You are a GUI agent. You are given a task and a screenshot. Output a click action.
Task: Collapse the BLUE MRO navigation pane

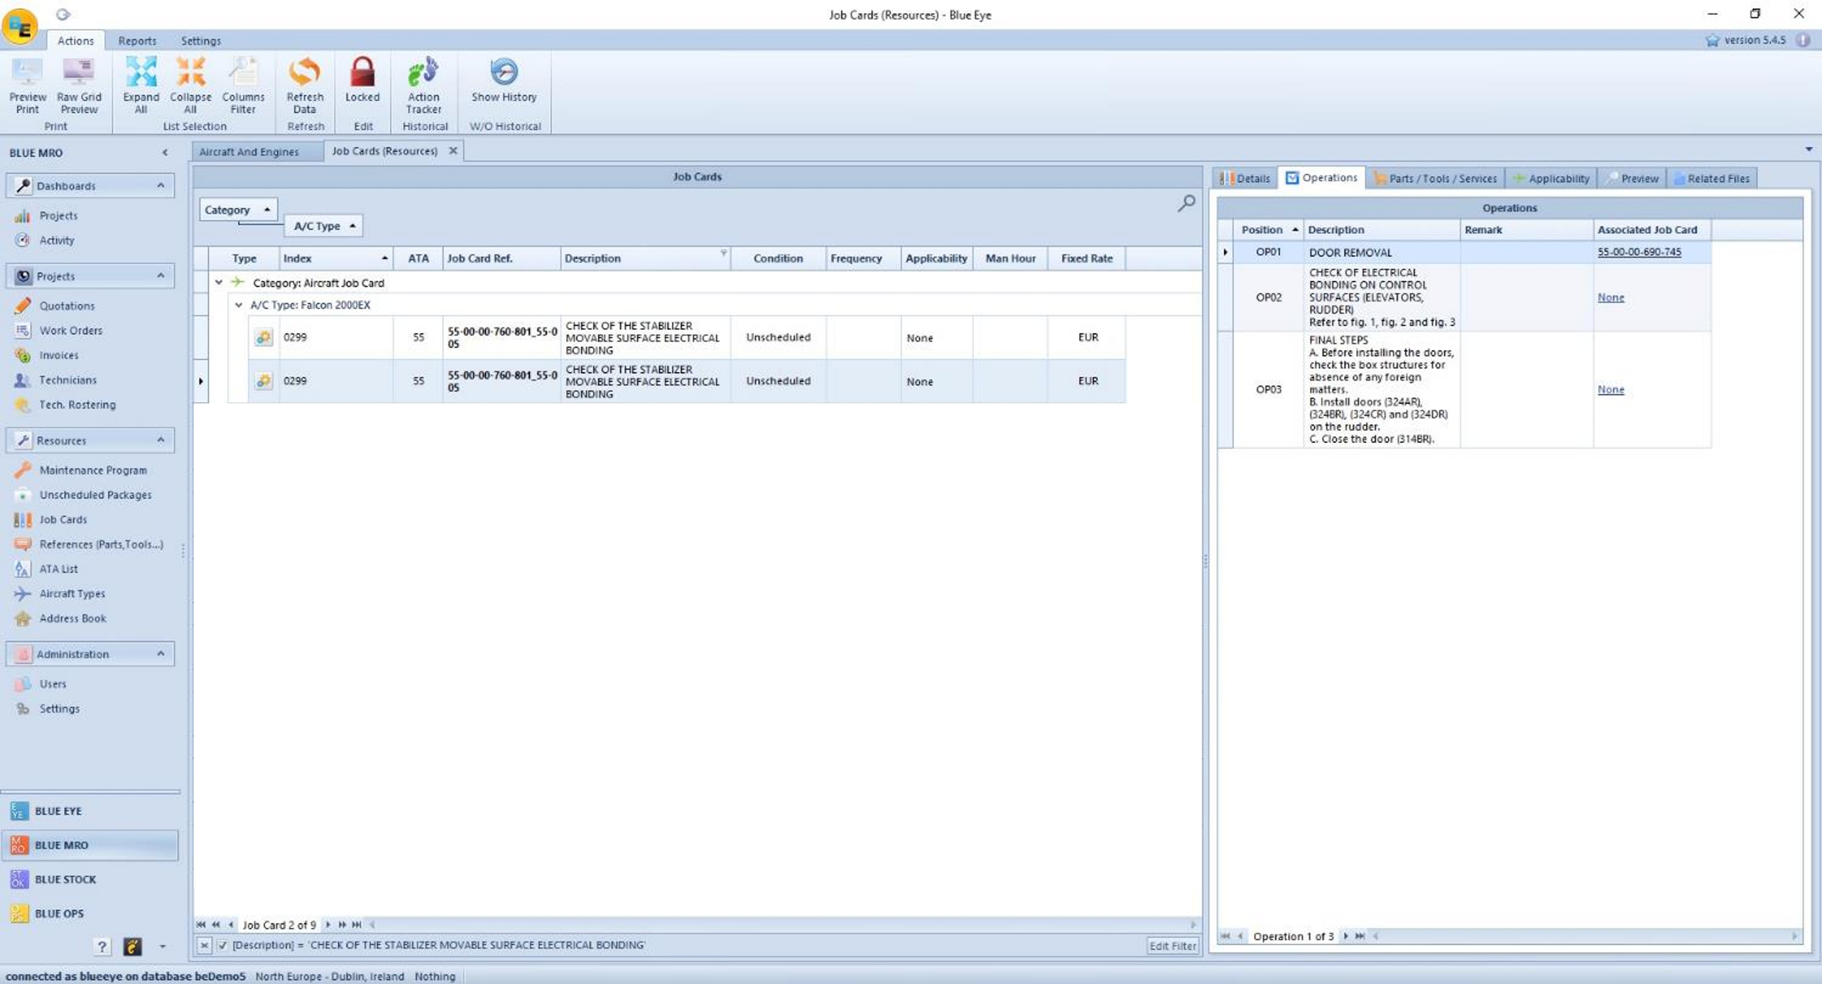[165, 153]
